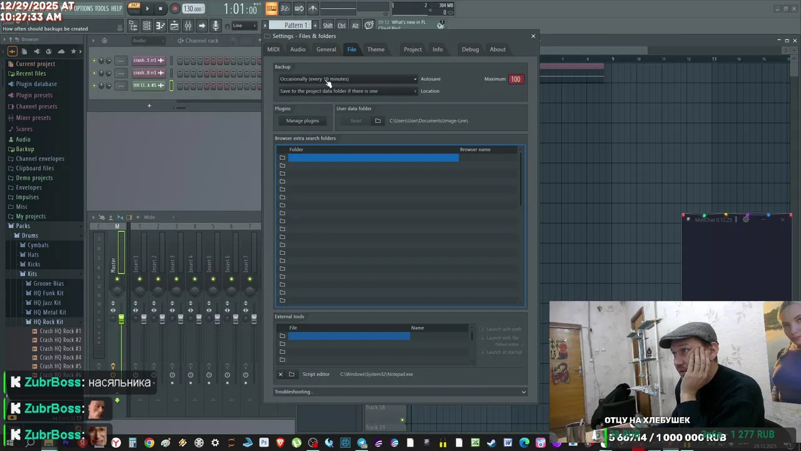Click the plus button next to Pattern 1
The width and height of the screenshot is (801, 451).
pyautogui.click(x=315, y=26)
